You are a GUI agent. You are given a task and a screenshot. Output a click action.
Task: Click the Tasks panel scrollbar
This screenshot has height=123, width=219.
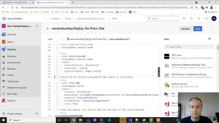tap(218, 48)
